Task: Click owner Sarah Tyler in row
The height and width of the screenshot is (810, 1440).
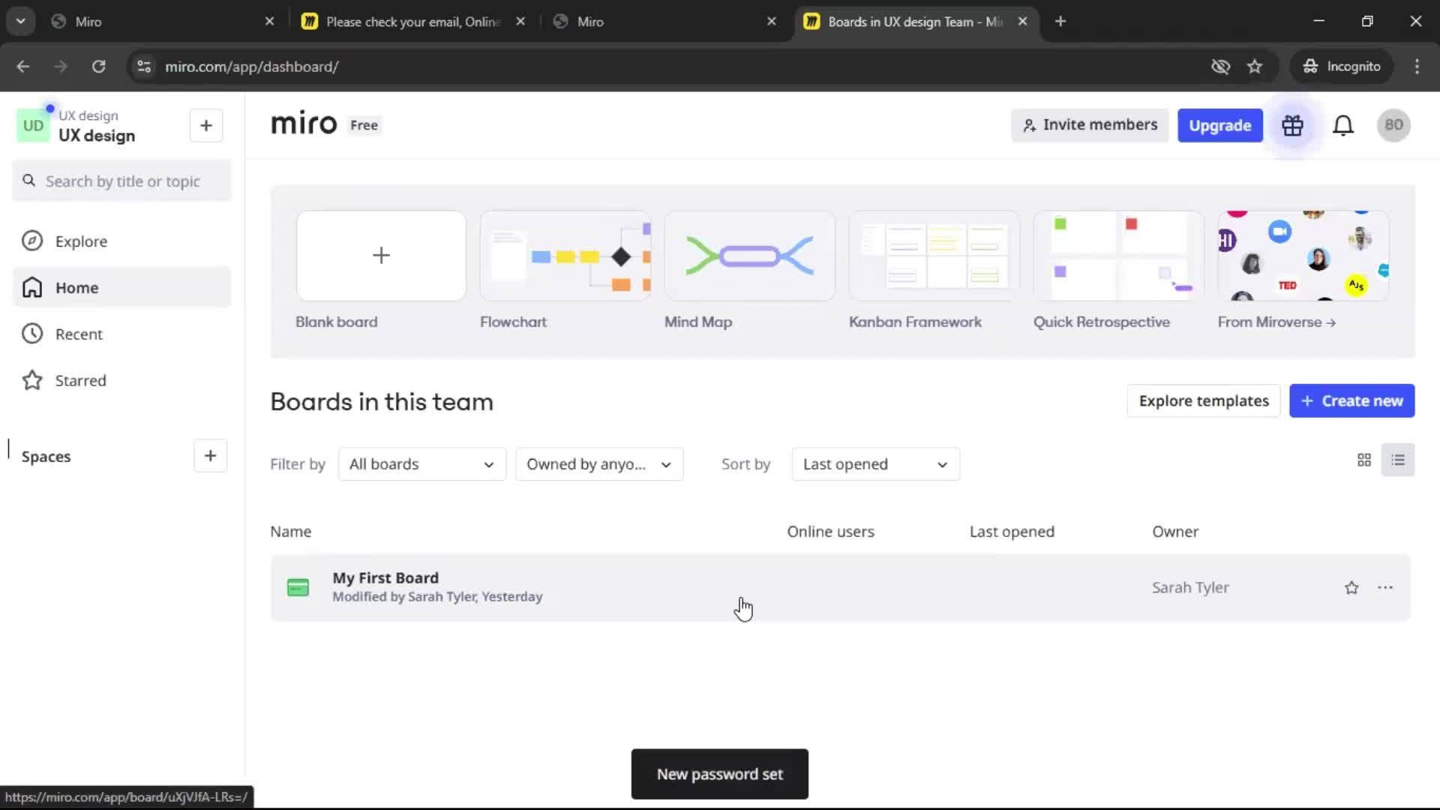Action: point(1190,588)
